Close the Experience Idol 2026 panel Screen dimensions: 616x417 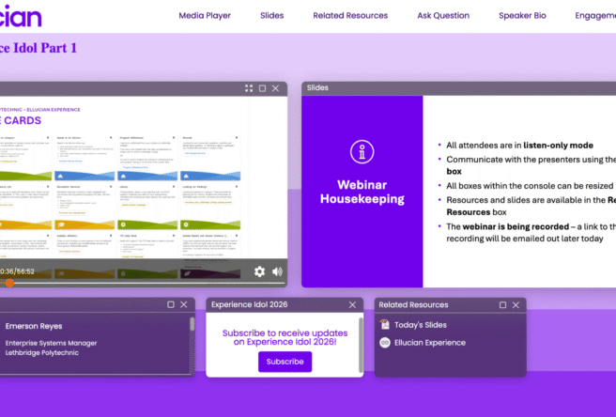352,304
